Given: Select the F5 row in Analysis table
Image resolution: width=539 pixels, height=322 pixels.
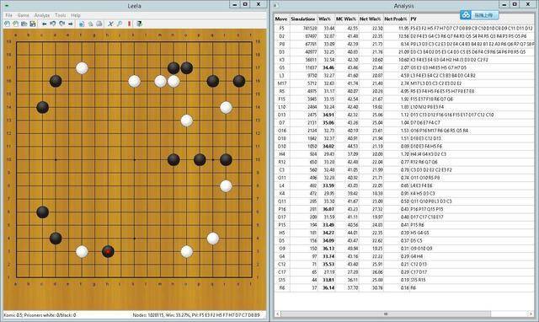Looking at the screenshot, I should click(x=404, y=28).
